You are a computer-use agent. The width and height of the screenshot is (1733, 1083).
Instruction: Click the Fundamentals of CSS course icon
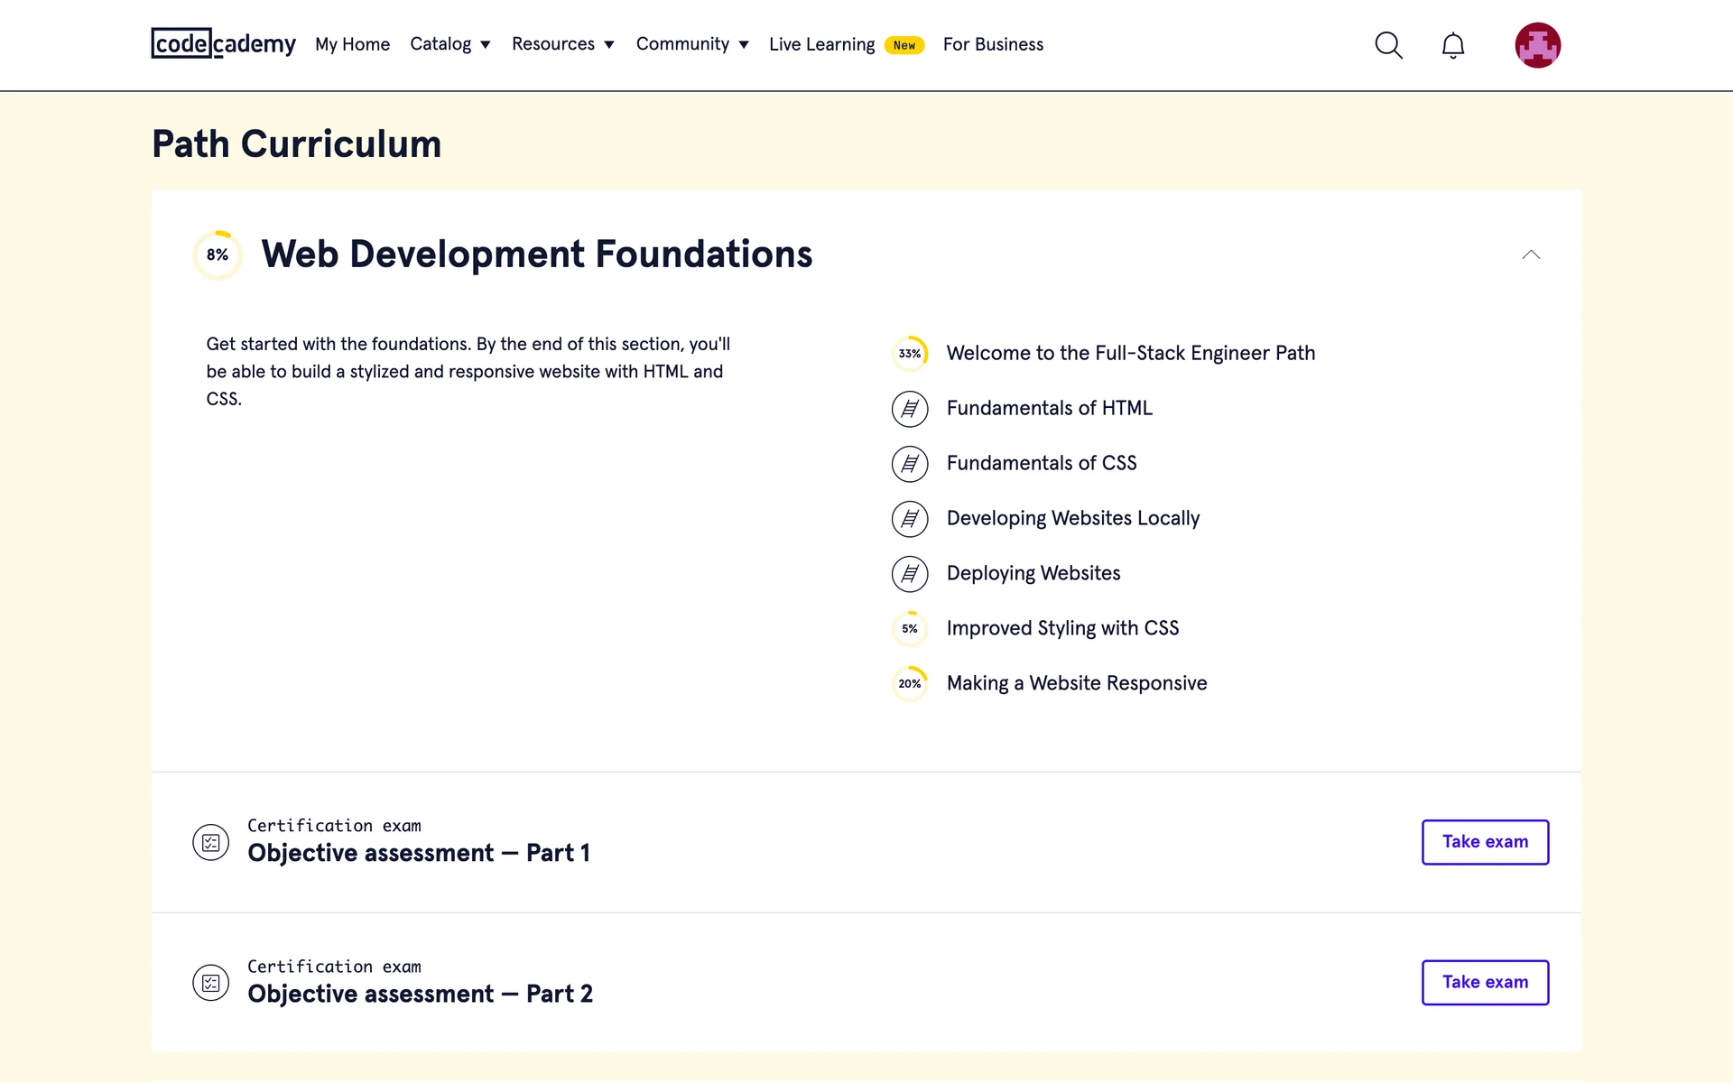click(x=910, y=464)
